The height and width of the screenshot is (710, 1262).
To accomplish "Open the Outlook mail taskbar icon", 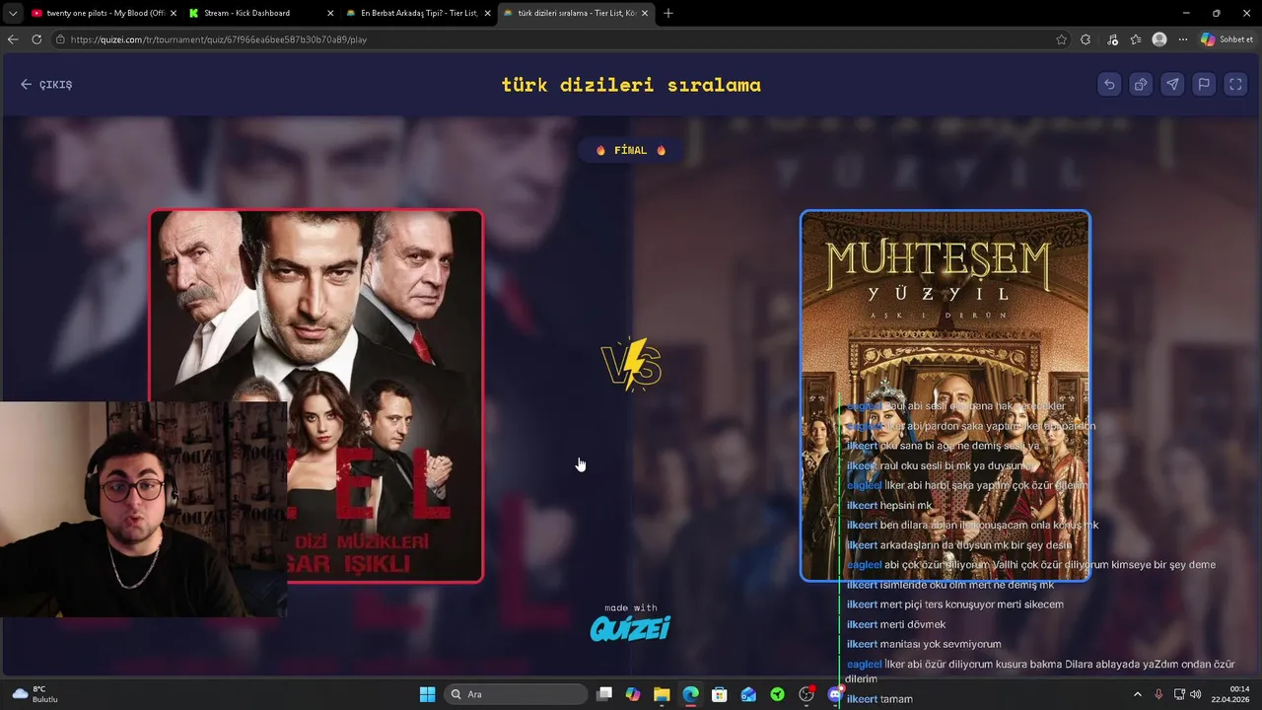I will coord(748,694).
